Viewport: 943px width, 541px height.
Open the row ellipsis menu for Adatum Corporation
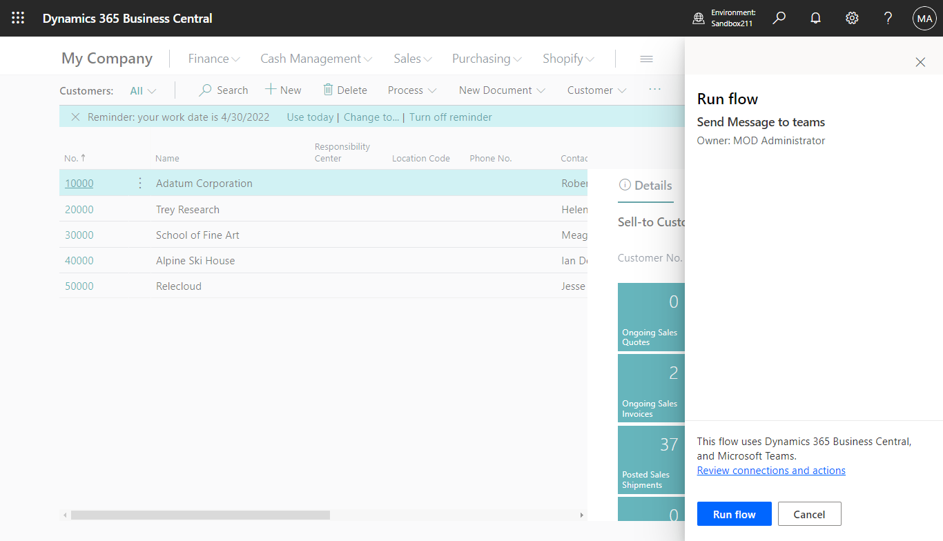pos(139,183)
